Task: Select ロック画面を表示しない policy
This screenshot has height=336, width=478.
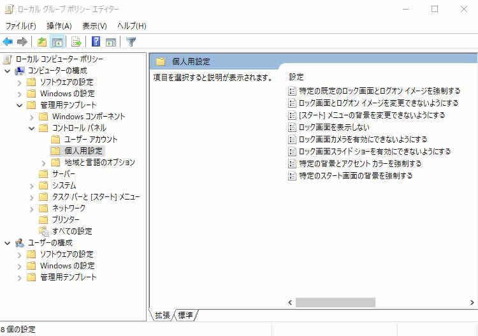Action: coord(334,128)
